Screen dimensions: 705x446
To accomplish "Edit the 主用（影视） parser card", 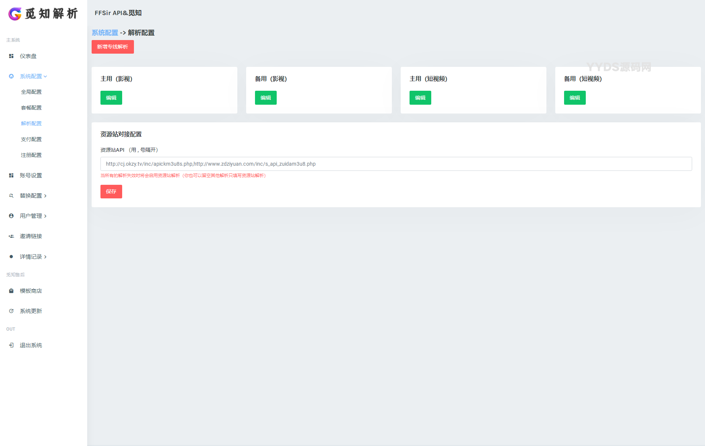I will (111, 98).
